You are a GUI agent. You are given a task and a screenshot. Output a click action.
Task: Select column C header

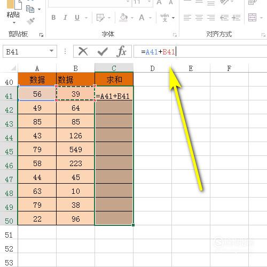114,68
